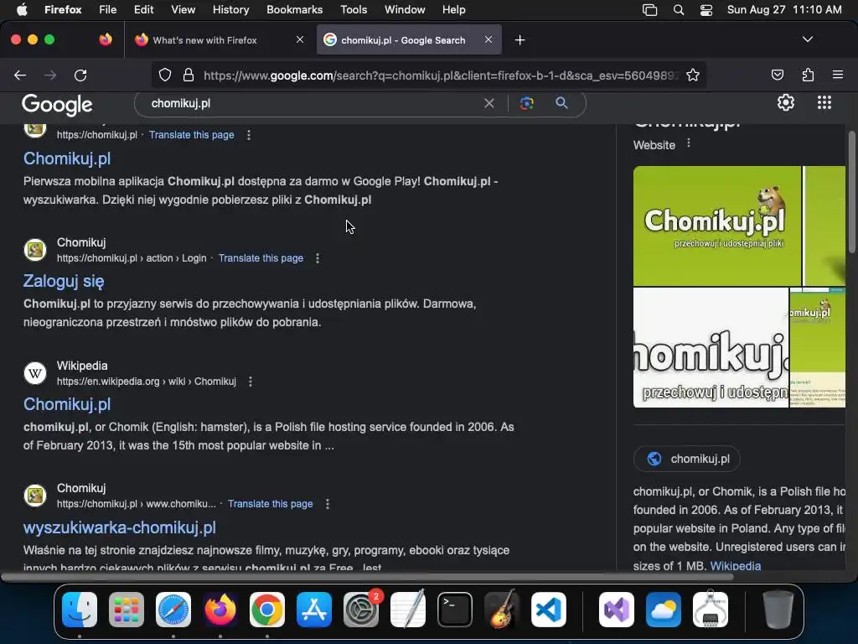This screenshot has height=644, width=858.
Task: Open Finder from the Dock
Action: pos(80,610)
